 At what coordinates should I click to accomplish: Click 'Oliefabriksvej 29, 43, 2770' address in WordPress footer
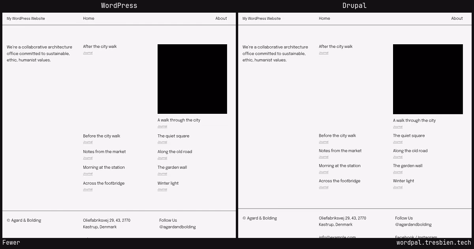coord(107,221)
